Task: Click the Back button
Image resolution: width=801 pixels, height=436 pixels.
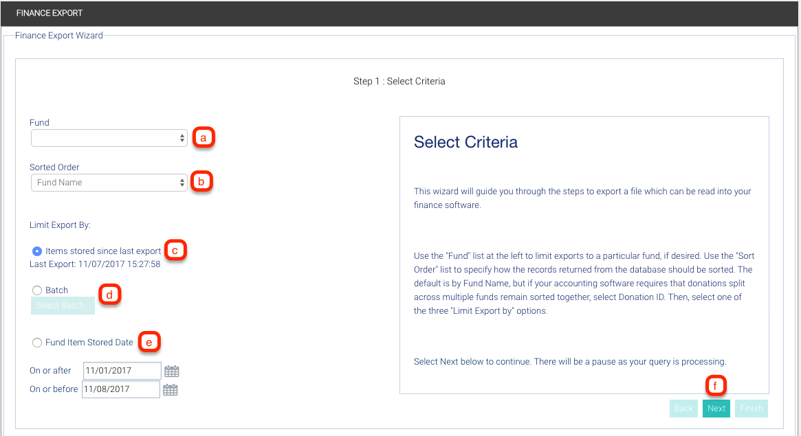Action: pyautogui.click(x=683, y=409)
